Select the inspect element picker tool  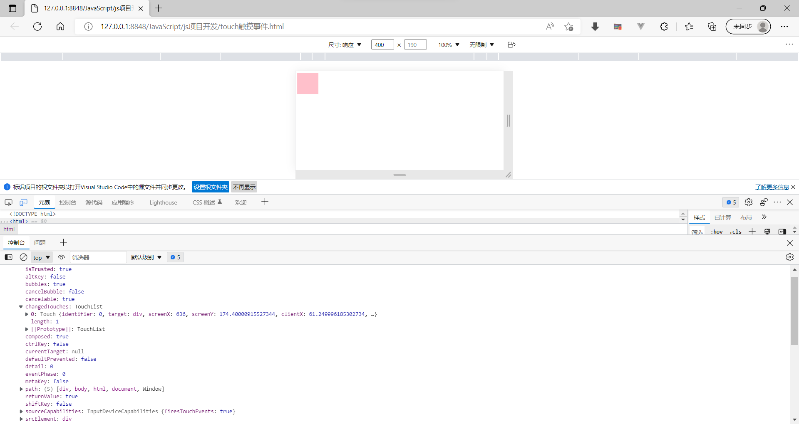(8, 202)
